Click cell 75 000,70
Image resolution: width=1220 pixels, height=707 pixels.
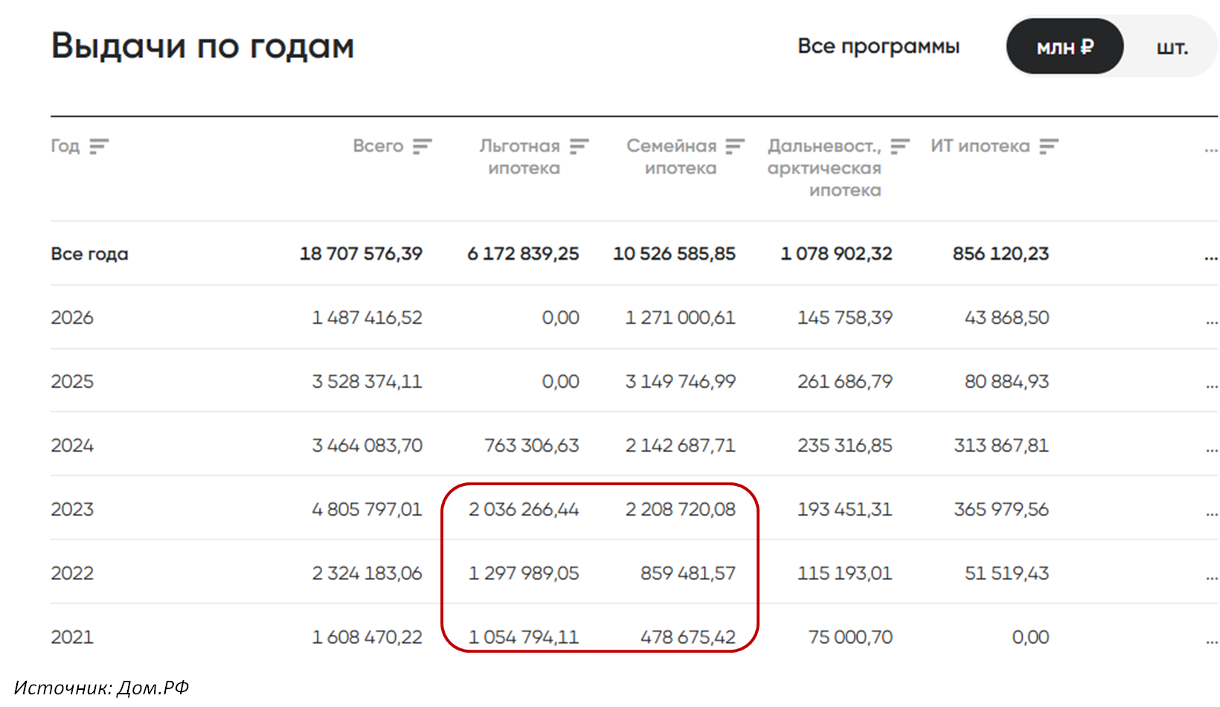click(850, 638)
